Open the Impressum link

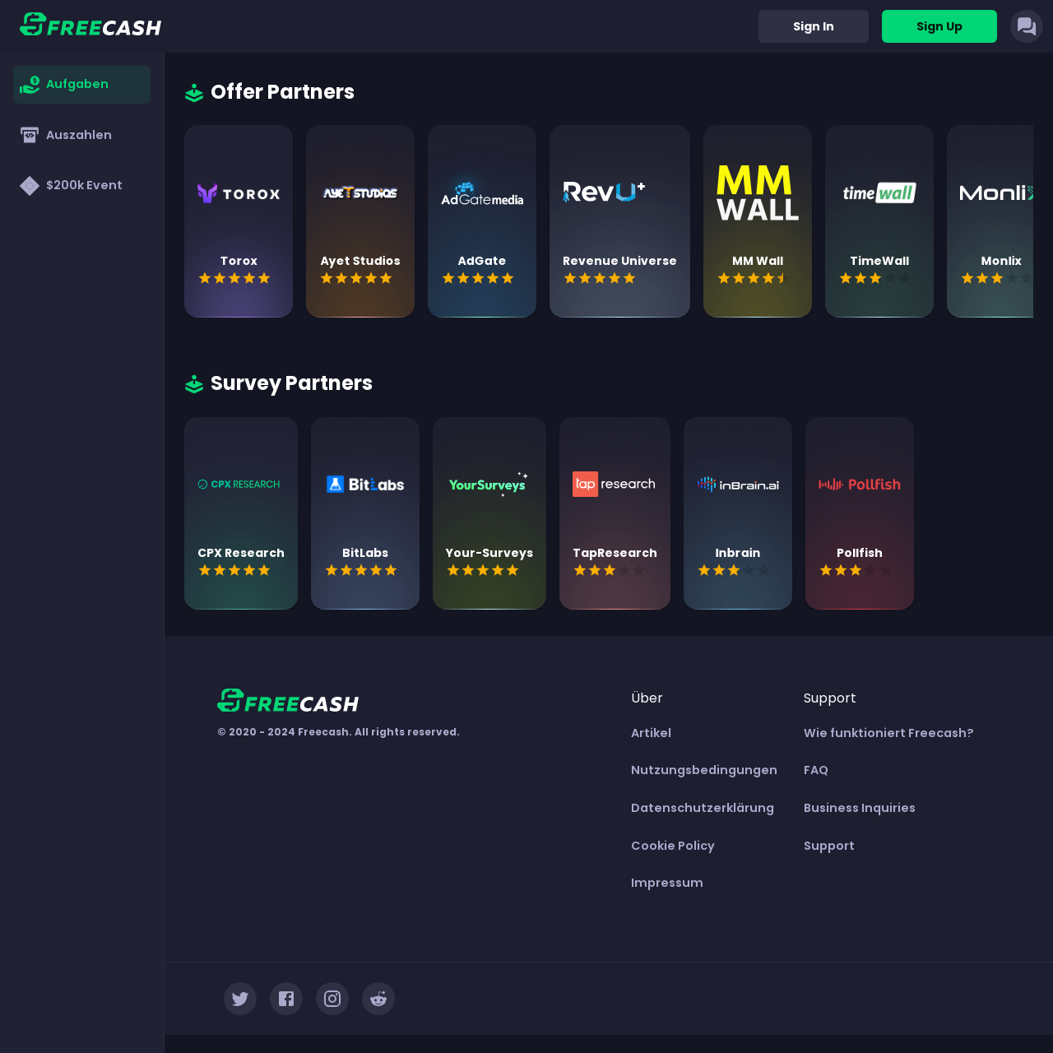point(667,883)
